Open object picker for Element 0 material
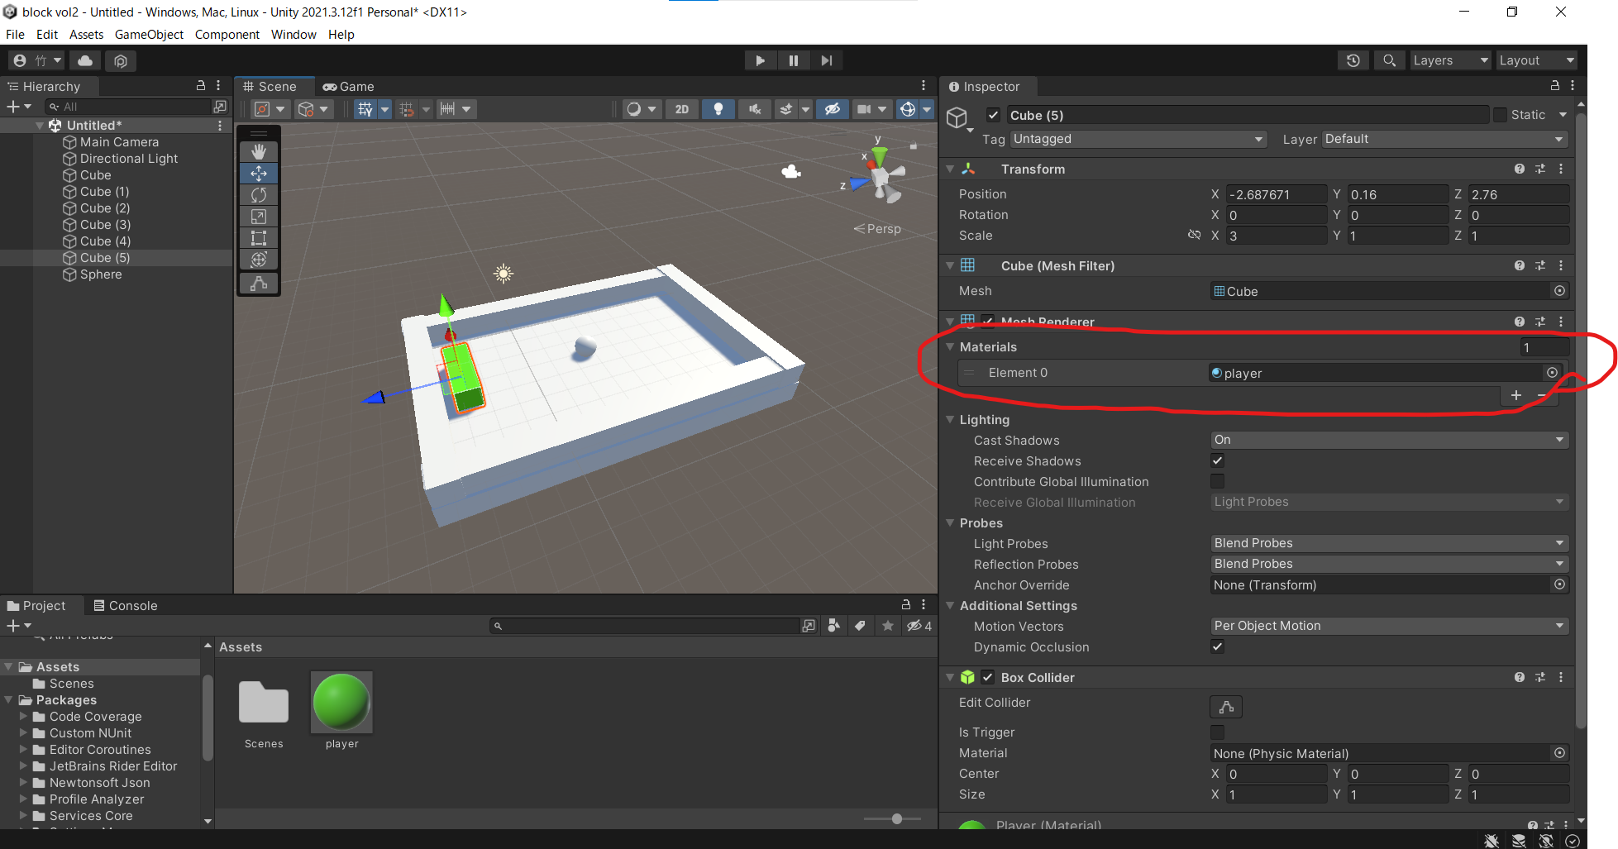 (x=1552, y=373)
